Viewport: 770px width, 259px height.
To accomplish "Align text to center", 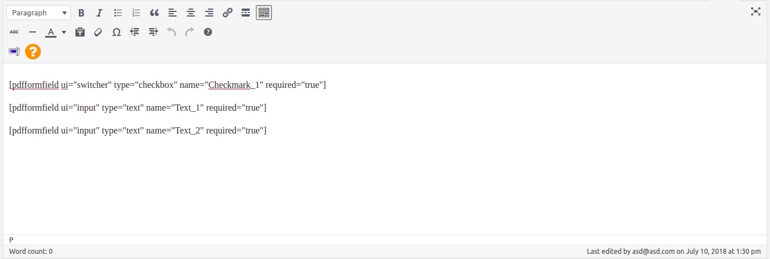I will pos(191,13).
